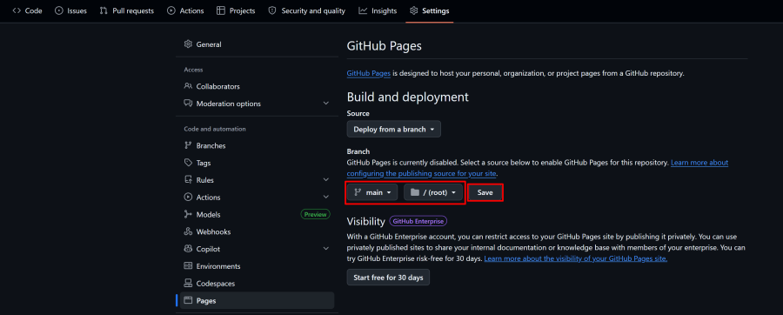Screen dimensions: 783x315
Task: Click the Codespaces icon in sidebar
Action: 188,283
